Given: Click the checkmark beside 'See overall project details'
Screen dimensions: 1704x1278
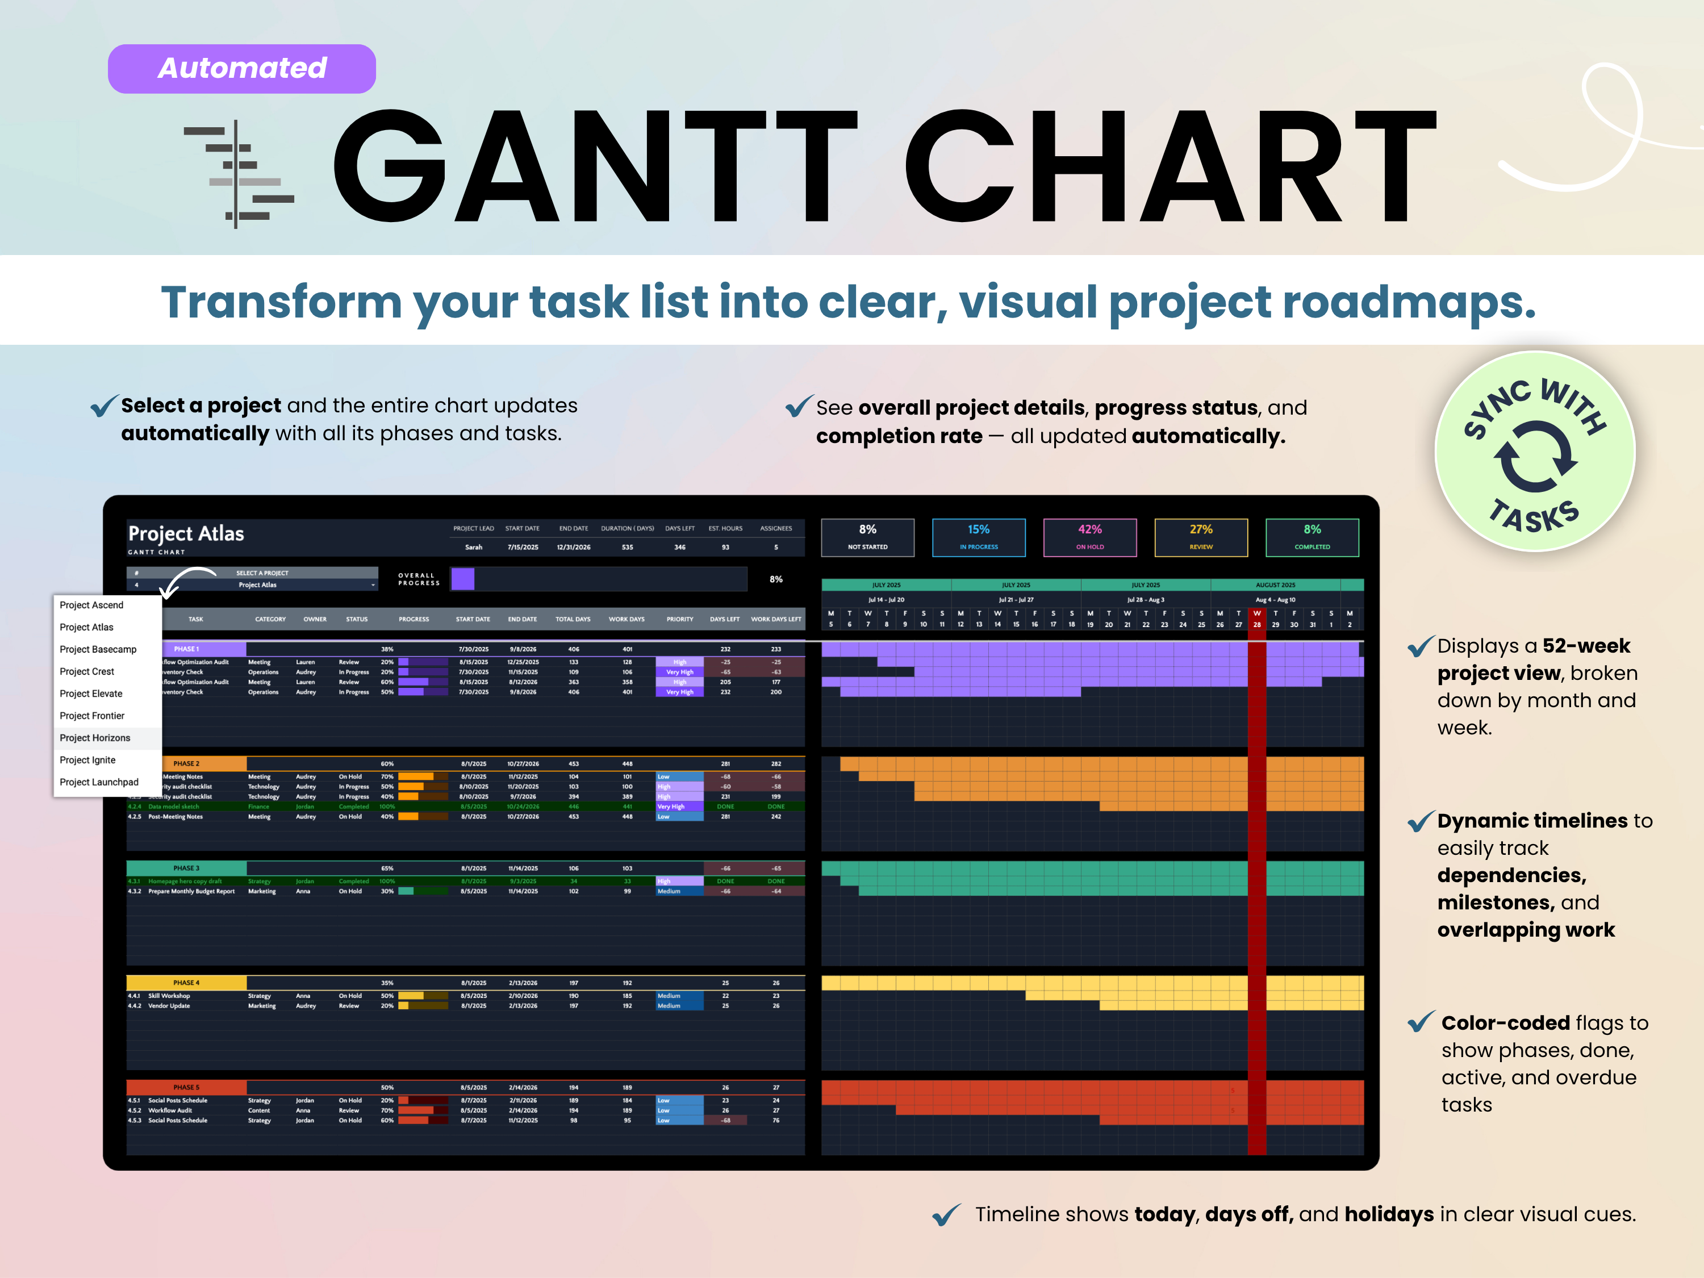Looking at the screenshot, I should (x=800, y=406).
